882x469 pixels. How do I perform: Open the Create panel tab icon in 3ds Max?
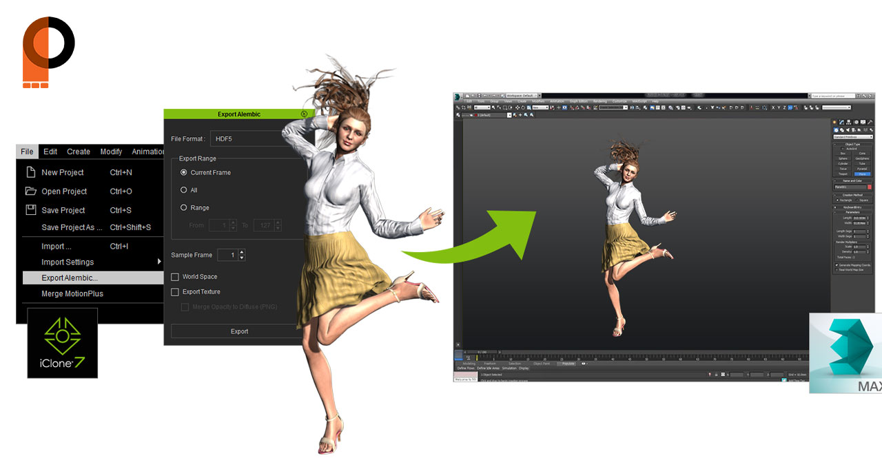(836, 122)
